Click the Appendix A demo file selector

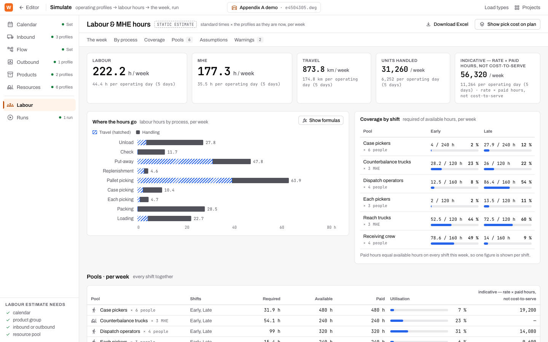tap(274, 8)
